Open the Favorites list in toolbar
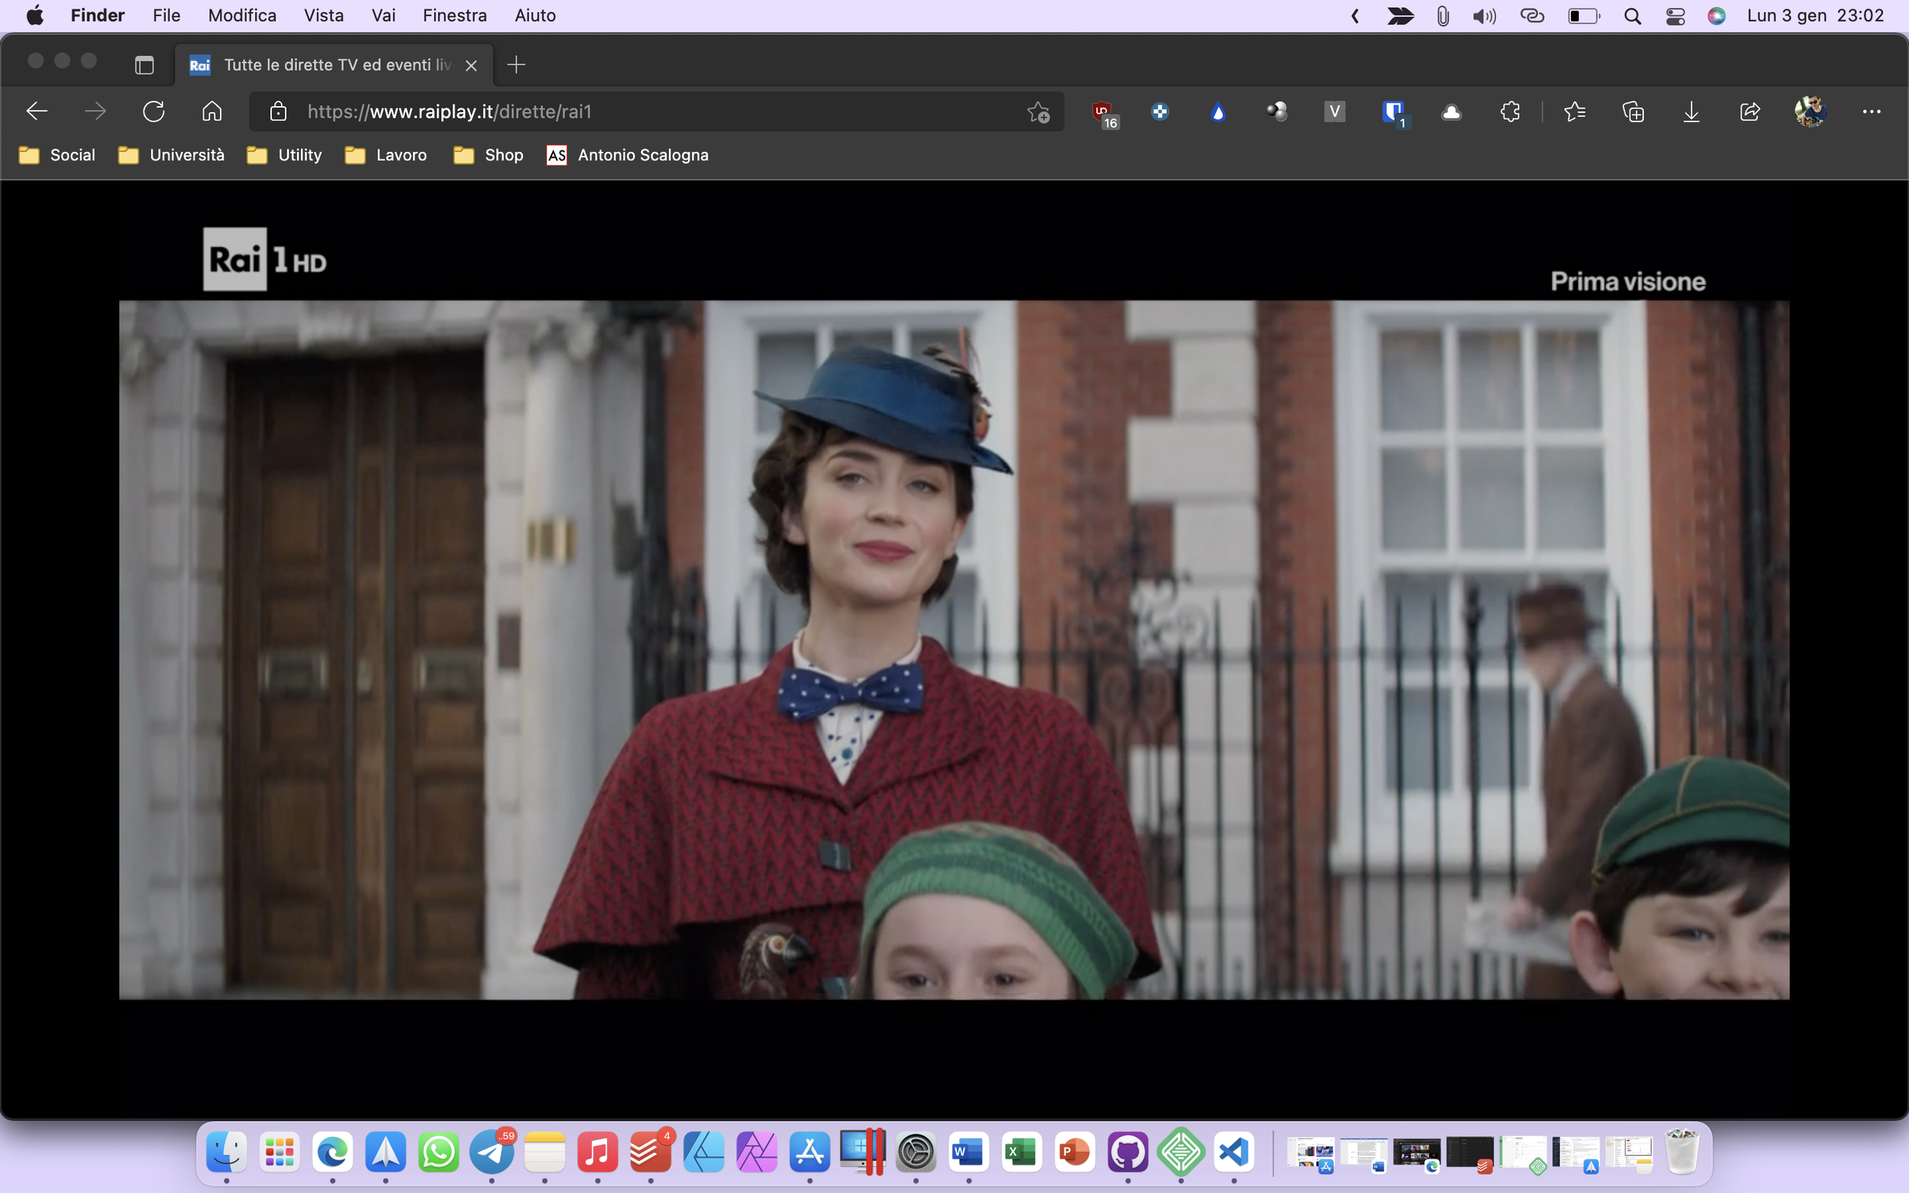Image resolution: width=1909 pixels, height=1193 pixels. (x=1575, y=112)
